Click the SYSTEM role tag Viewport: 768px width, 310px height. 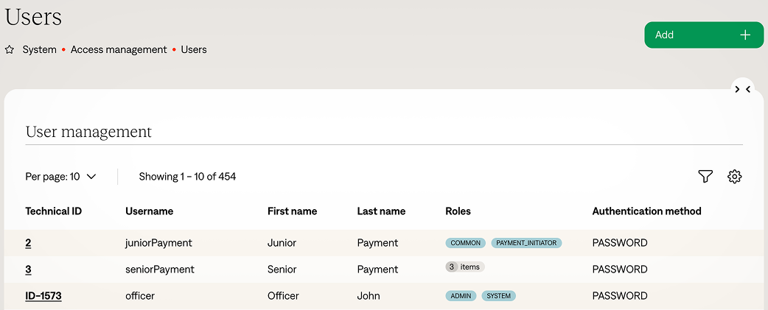click(x=499, y=296)
